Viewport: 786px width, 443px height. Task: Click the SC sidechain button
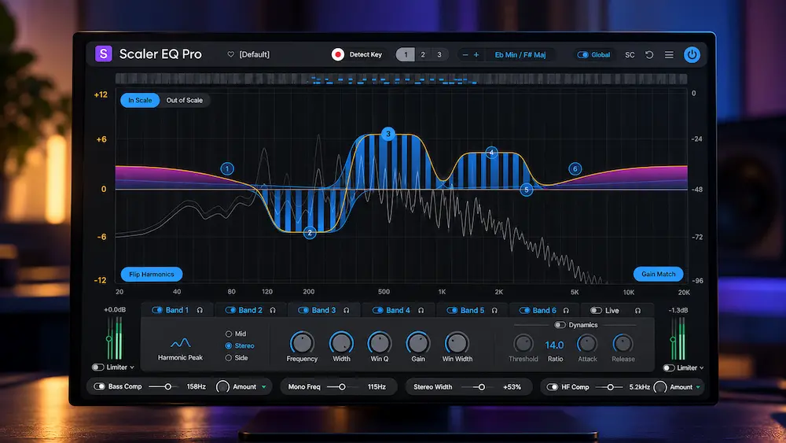[x=630, y=54]
